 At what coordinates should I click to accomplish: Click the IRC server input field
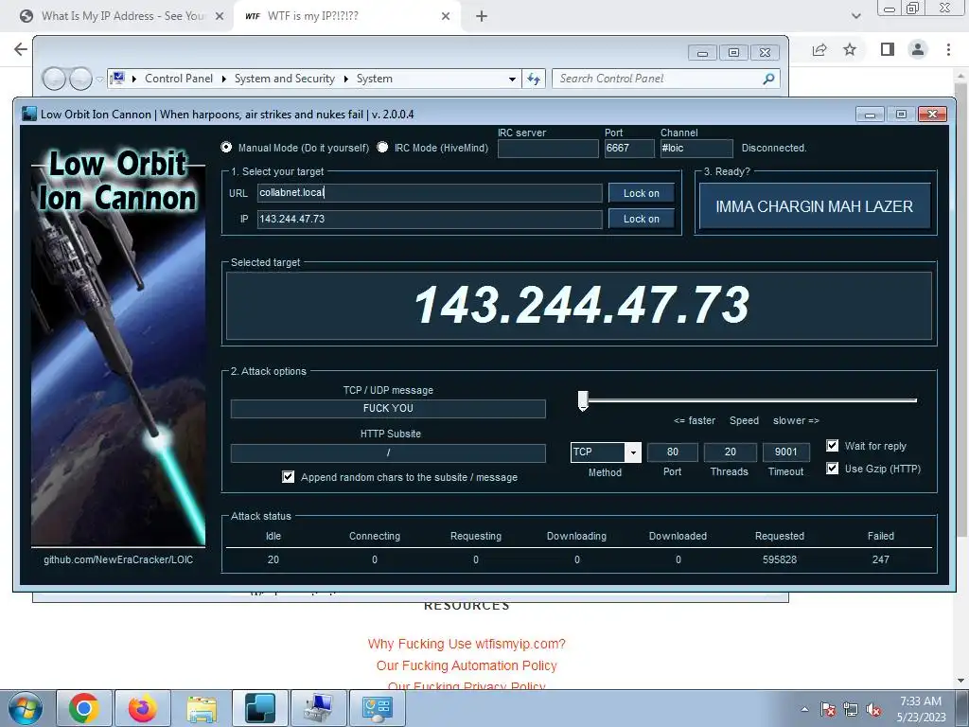click(x=548, y=148)
